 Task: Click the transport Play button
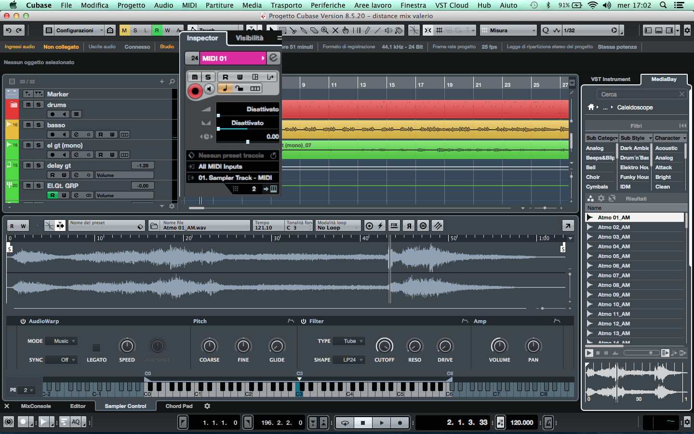tap(382, 423)
